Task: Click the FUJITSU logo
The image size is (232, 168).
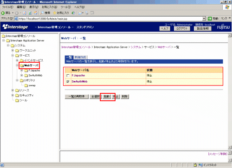Action: [223, 27]
